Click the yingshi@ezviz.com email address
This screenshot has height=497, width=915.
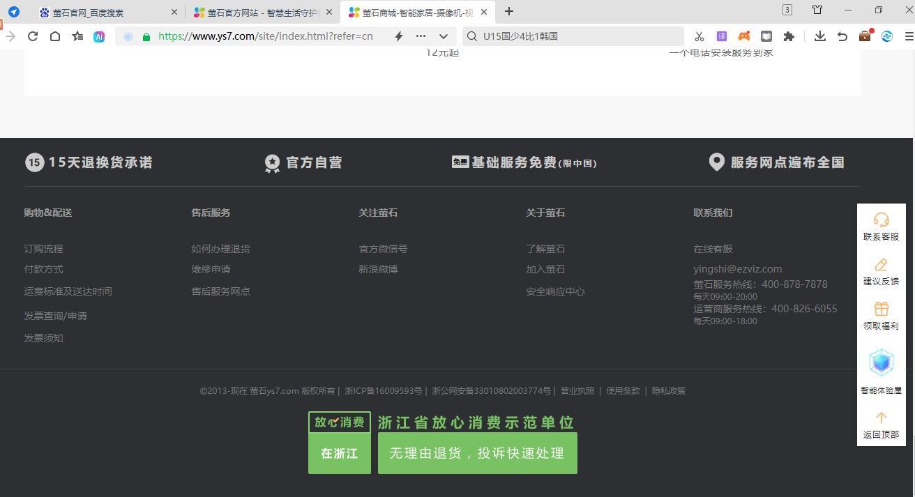[737, 269]
